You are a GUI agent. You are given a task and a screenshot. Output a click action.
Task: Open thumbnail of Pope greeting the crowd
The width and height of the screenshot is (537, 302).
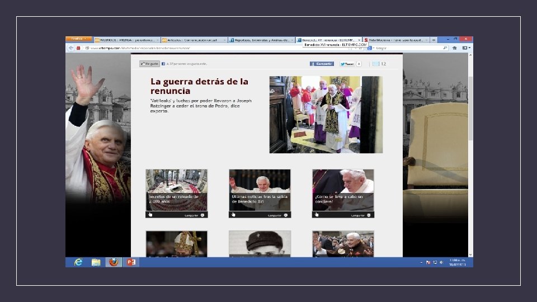pos(343,244)
